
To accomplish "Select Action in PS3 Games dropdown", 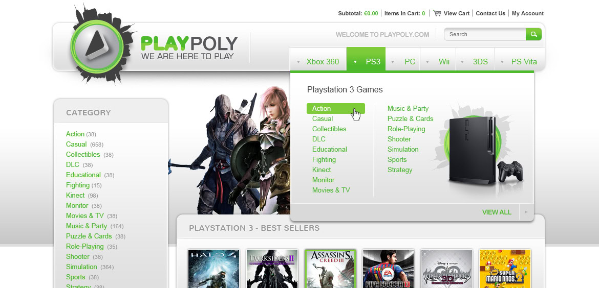I will click(x=336, y=109).
